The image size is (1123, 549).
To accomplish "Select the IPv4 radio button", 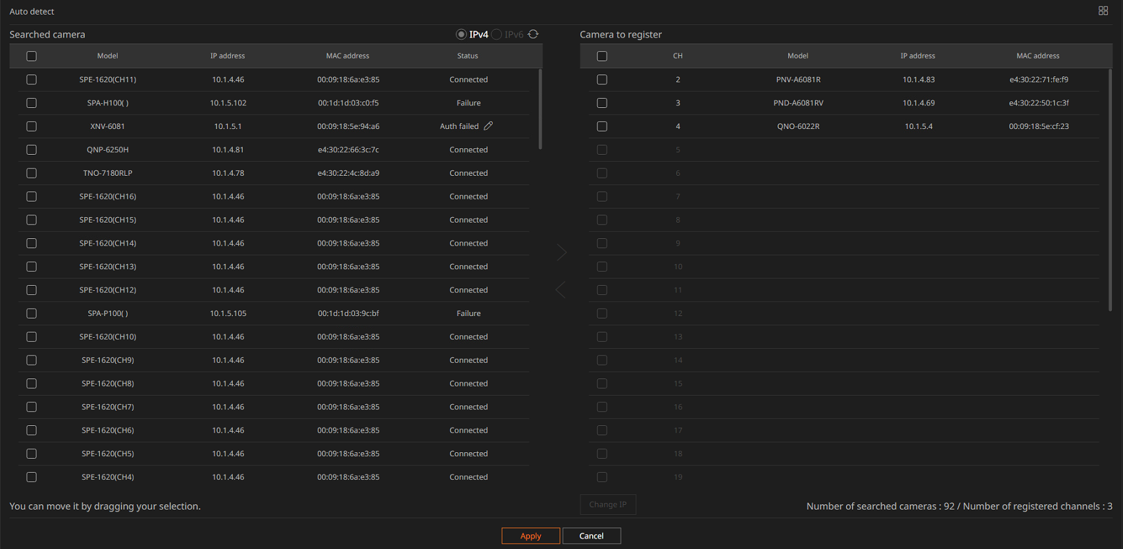I will click(x=461, y=34).
